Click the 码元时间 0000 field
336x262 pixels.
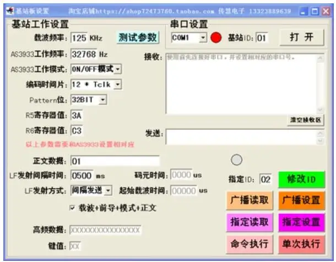point(181,174)
